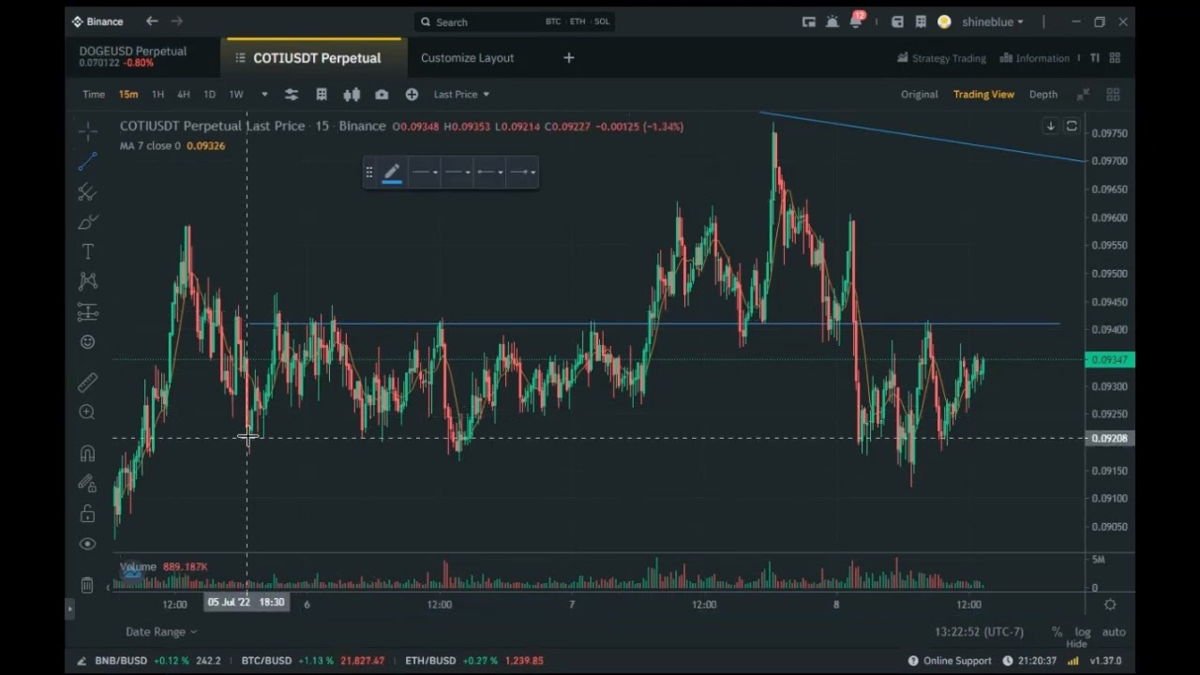Select the Text annotation tool
Screen dimensions: 1200x675
(87, 251)
